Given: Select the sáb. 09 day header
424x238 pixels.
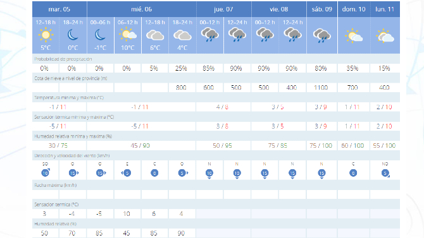Looking at the screenshot, I should pyautogui.click(x=321, y=9).
